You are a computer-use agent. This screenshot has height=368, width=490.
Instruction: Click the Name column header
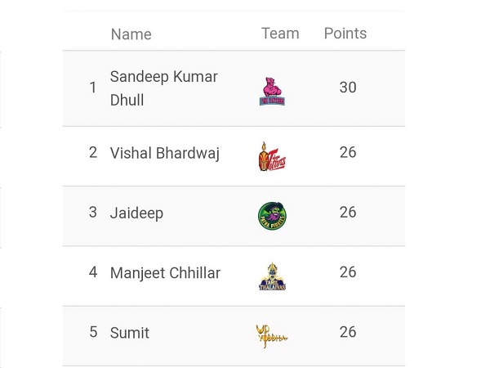pos(131,34)
